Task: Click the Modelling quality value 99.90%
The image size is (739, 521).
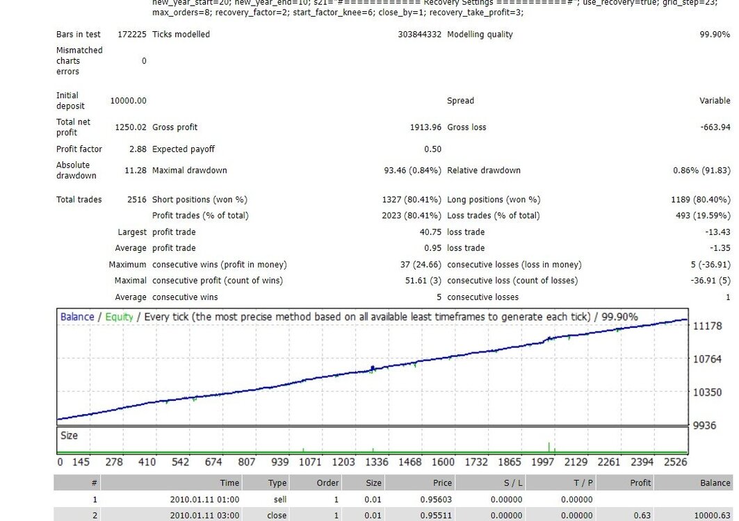Action: coord(715,35)
